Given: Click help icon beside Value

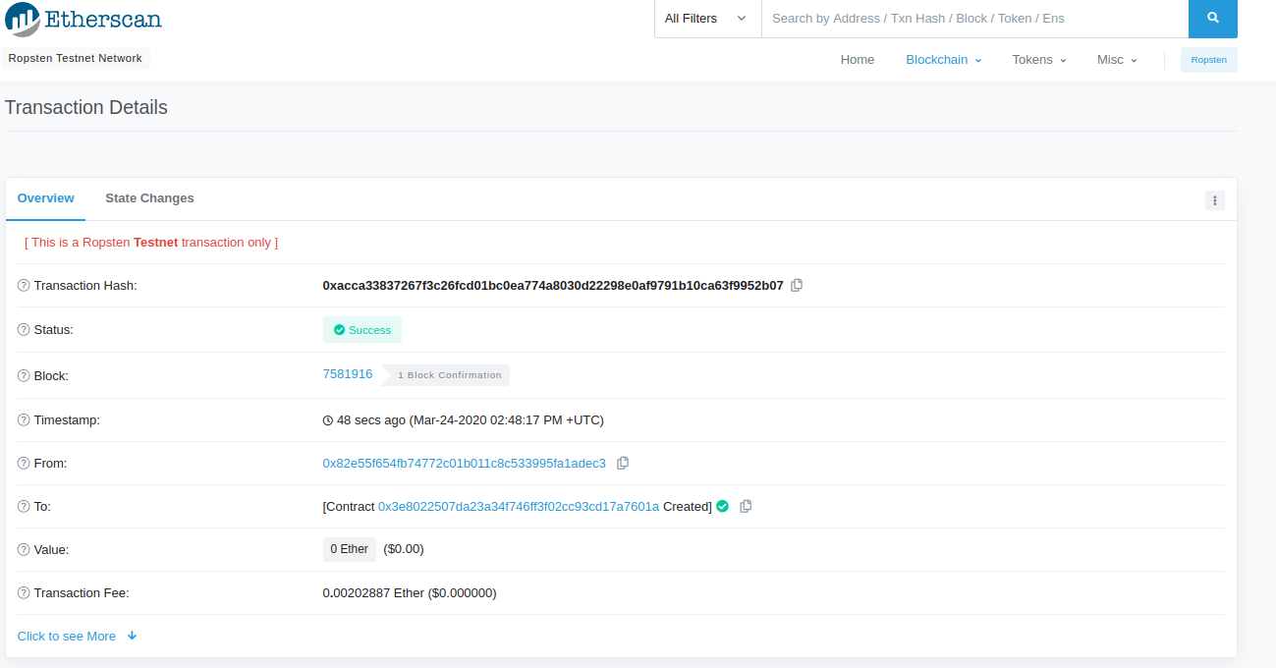Looking at the screenshot, I should tap(24, 550).
